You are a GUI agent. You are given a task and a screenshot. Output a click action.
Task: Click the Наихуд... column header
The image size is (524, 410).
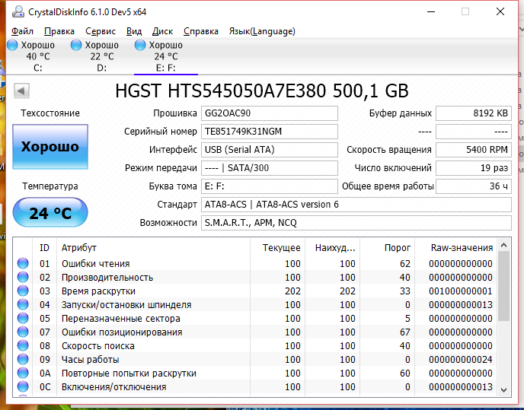tap(332, 248)
